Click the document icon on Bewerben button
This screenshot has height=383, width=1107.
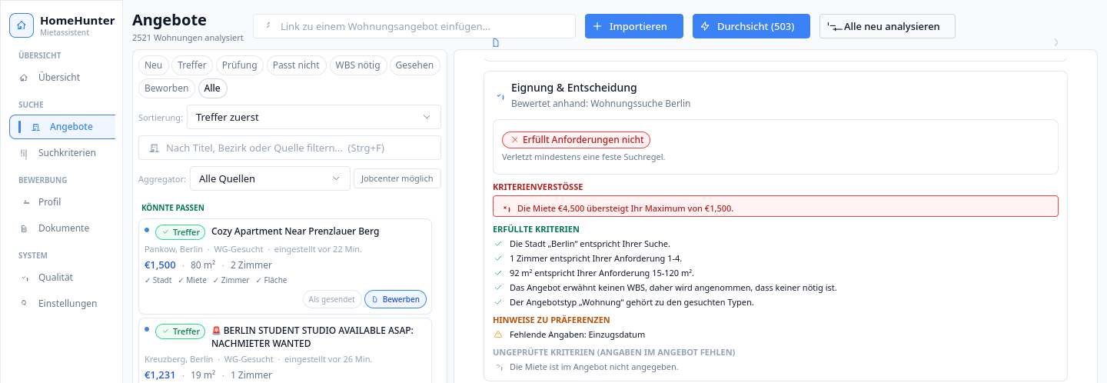pos(375,299)
